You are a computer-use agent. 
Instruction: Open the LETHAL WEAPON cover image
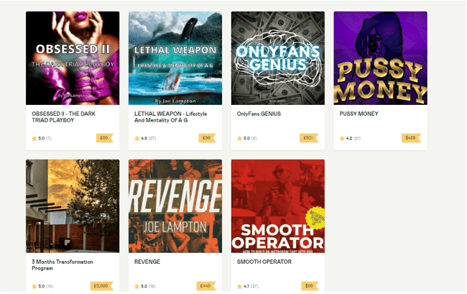point(175,58)
